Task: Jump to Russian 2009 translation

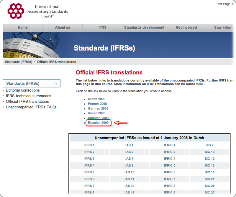Action: point(98,123)
